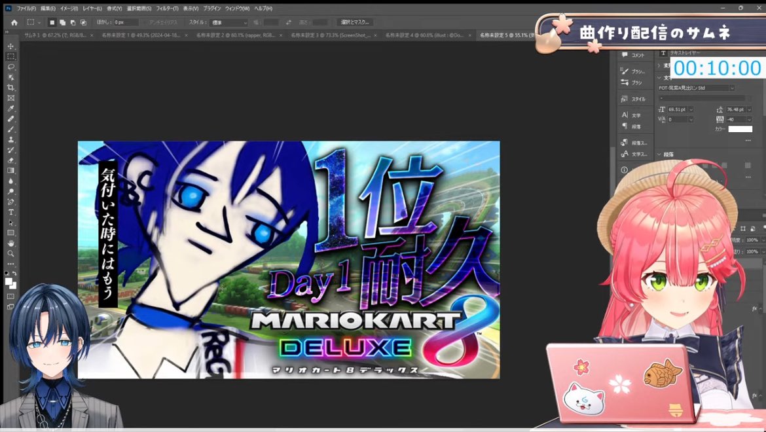Click the white text color swatch カラー
The width and height of the screenshot is (766, 432).
point(740,129)
